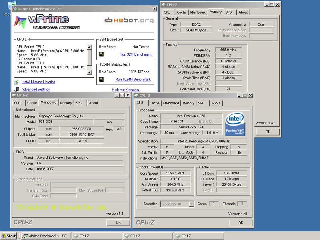Open Mainboard tab in Memory window
This screenshot has height=240, width=320.
pos(198,12)
